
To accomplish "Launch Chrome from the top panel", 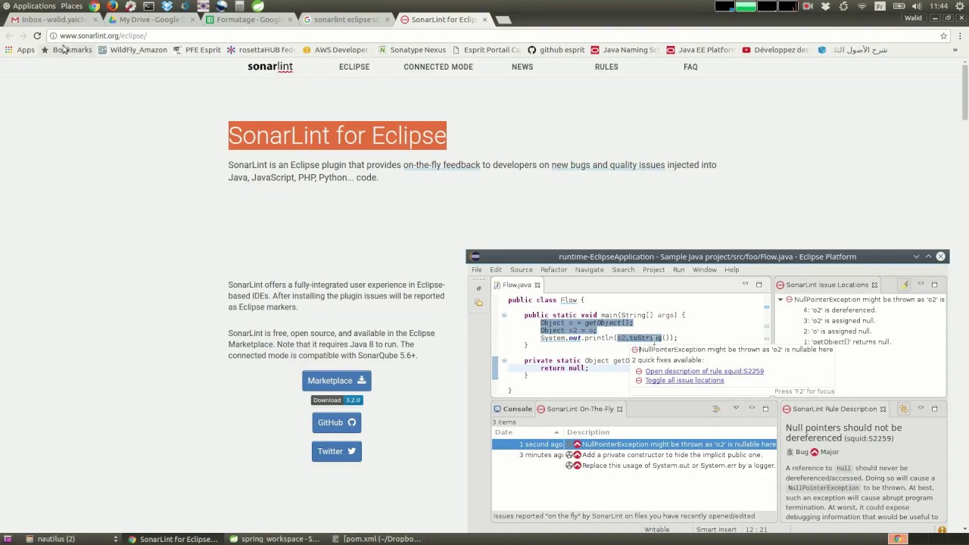I will pos(94,6).
